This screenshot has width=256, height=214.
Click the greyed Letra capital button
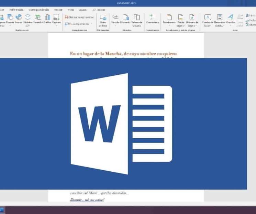click(240, 21)
